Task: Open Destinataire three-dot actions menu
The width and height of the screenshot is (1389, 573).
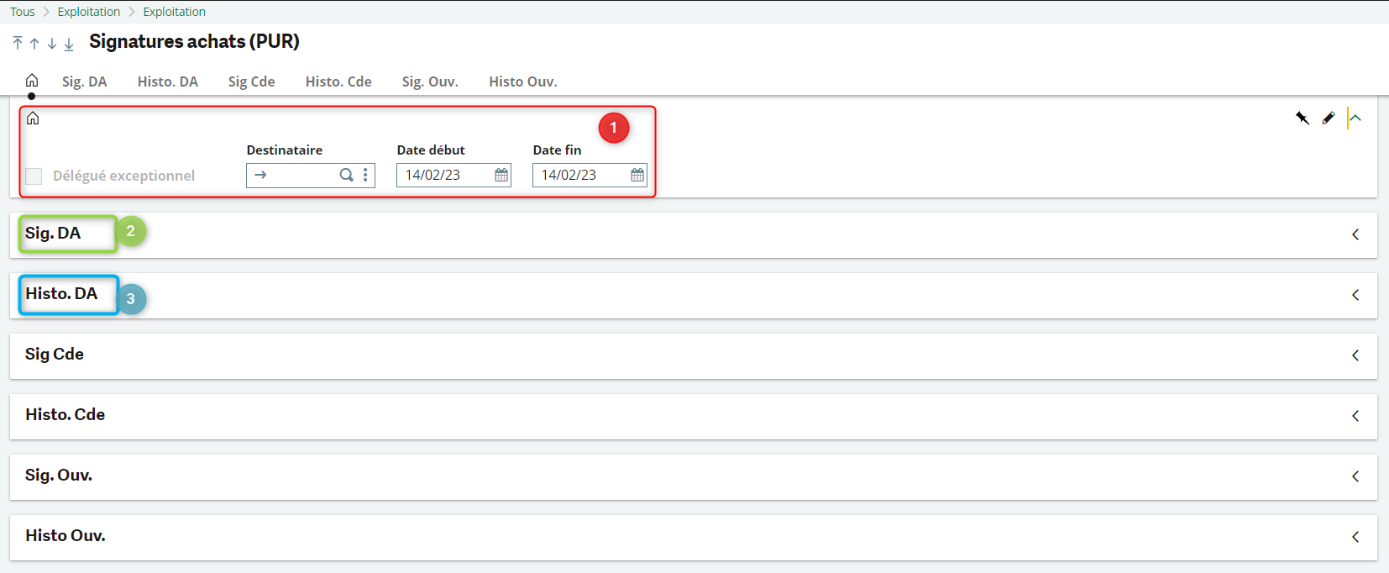Action: [x=365, y=175]
